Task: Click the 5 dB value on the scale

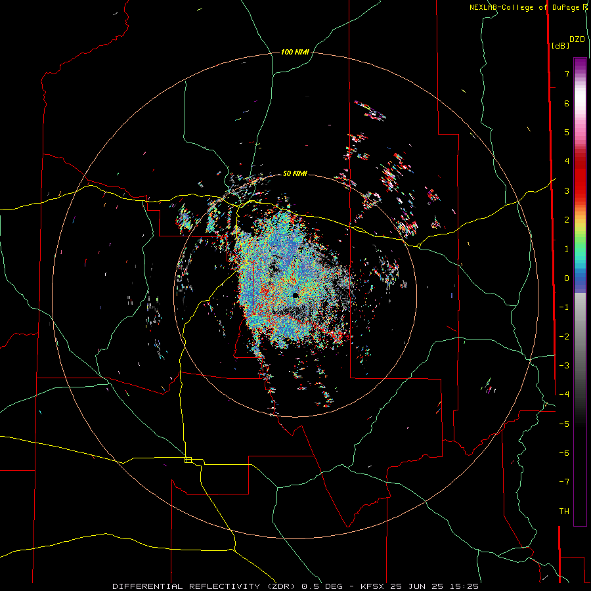Action: 567,132
